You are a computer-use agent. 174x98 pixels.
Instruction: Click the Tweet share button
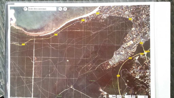[113, 96]
